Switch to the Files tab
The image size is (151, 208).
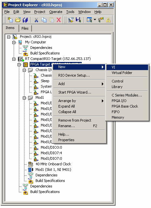(25, 28)
